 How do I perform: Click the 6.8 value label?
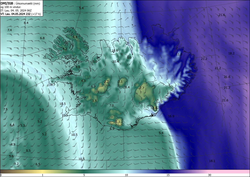pyautogui.click(x=42, y=38)
